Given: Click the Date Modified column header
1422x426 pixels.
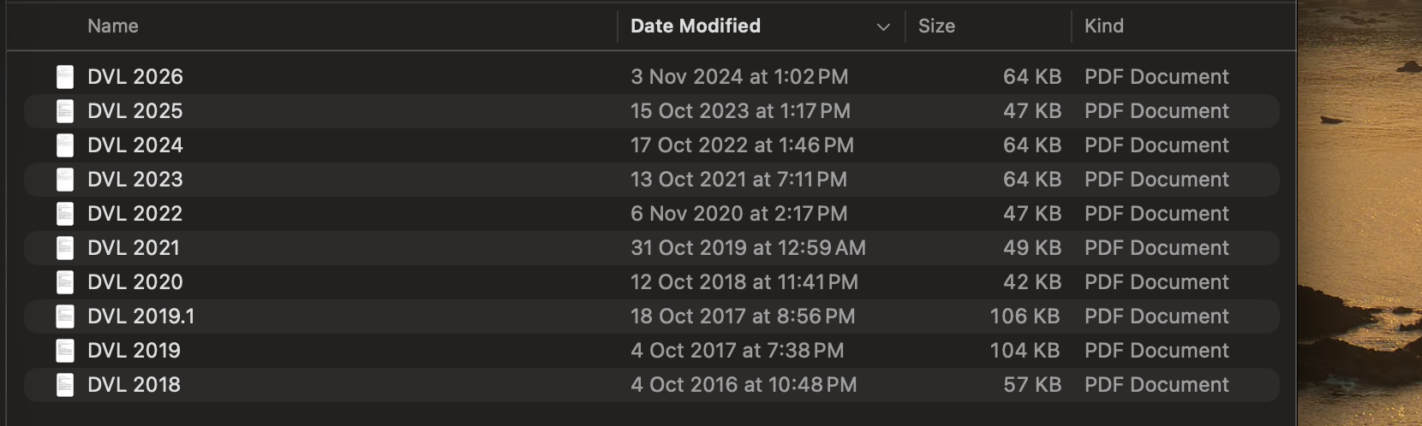Looking at the screenshot, I should (696, 27).
